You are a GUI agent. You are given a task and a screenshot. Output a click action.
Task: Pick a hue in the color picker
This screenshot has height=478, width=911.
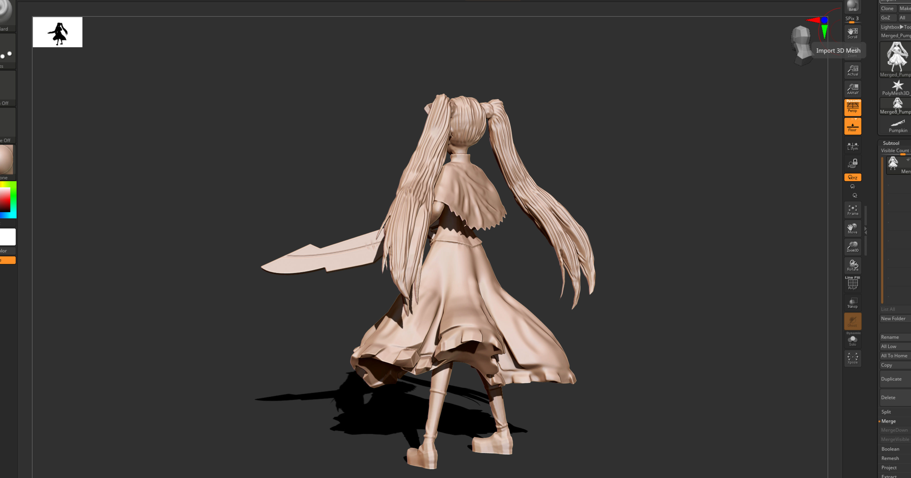click(8, 200)
